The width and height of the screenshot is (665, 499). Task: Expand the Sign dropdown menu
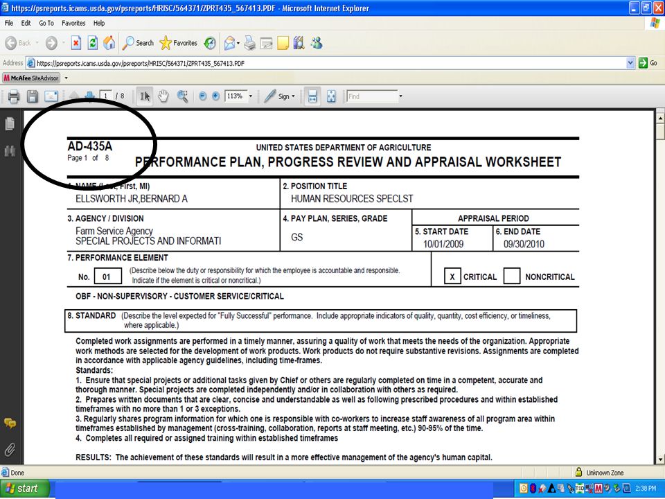click(293, 96)
